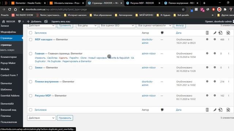Open a new browser tab
Viewport: 234px width, 131px height.
click(x=204, y=3)
